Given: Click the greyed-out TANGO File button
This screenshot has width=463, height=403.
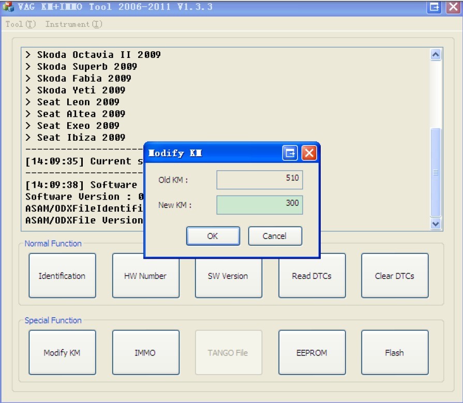Looking at the screenshot, I should (x=228, y=352).
